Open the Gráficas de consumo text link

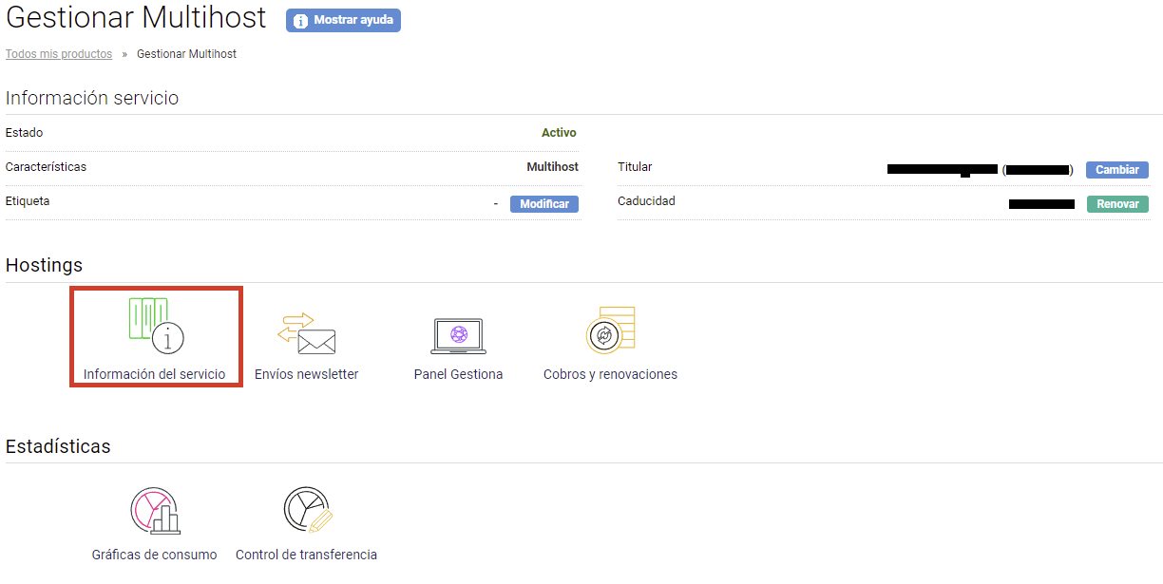(155, 555)
